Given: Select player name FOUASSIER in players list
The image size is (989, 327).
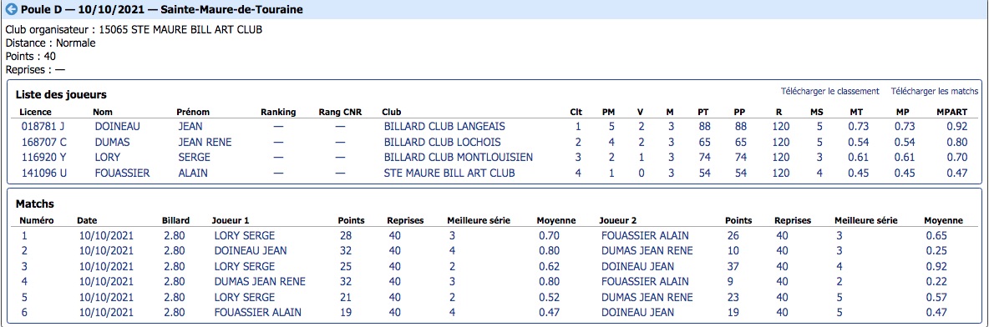Looking at the screenshot, I should [122, 173].
